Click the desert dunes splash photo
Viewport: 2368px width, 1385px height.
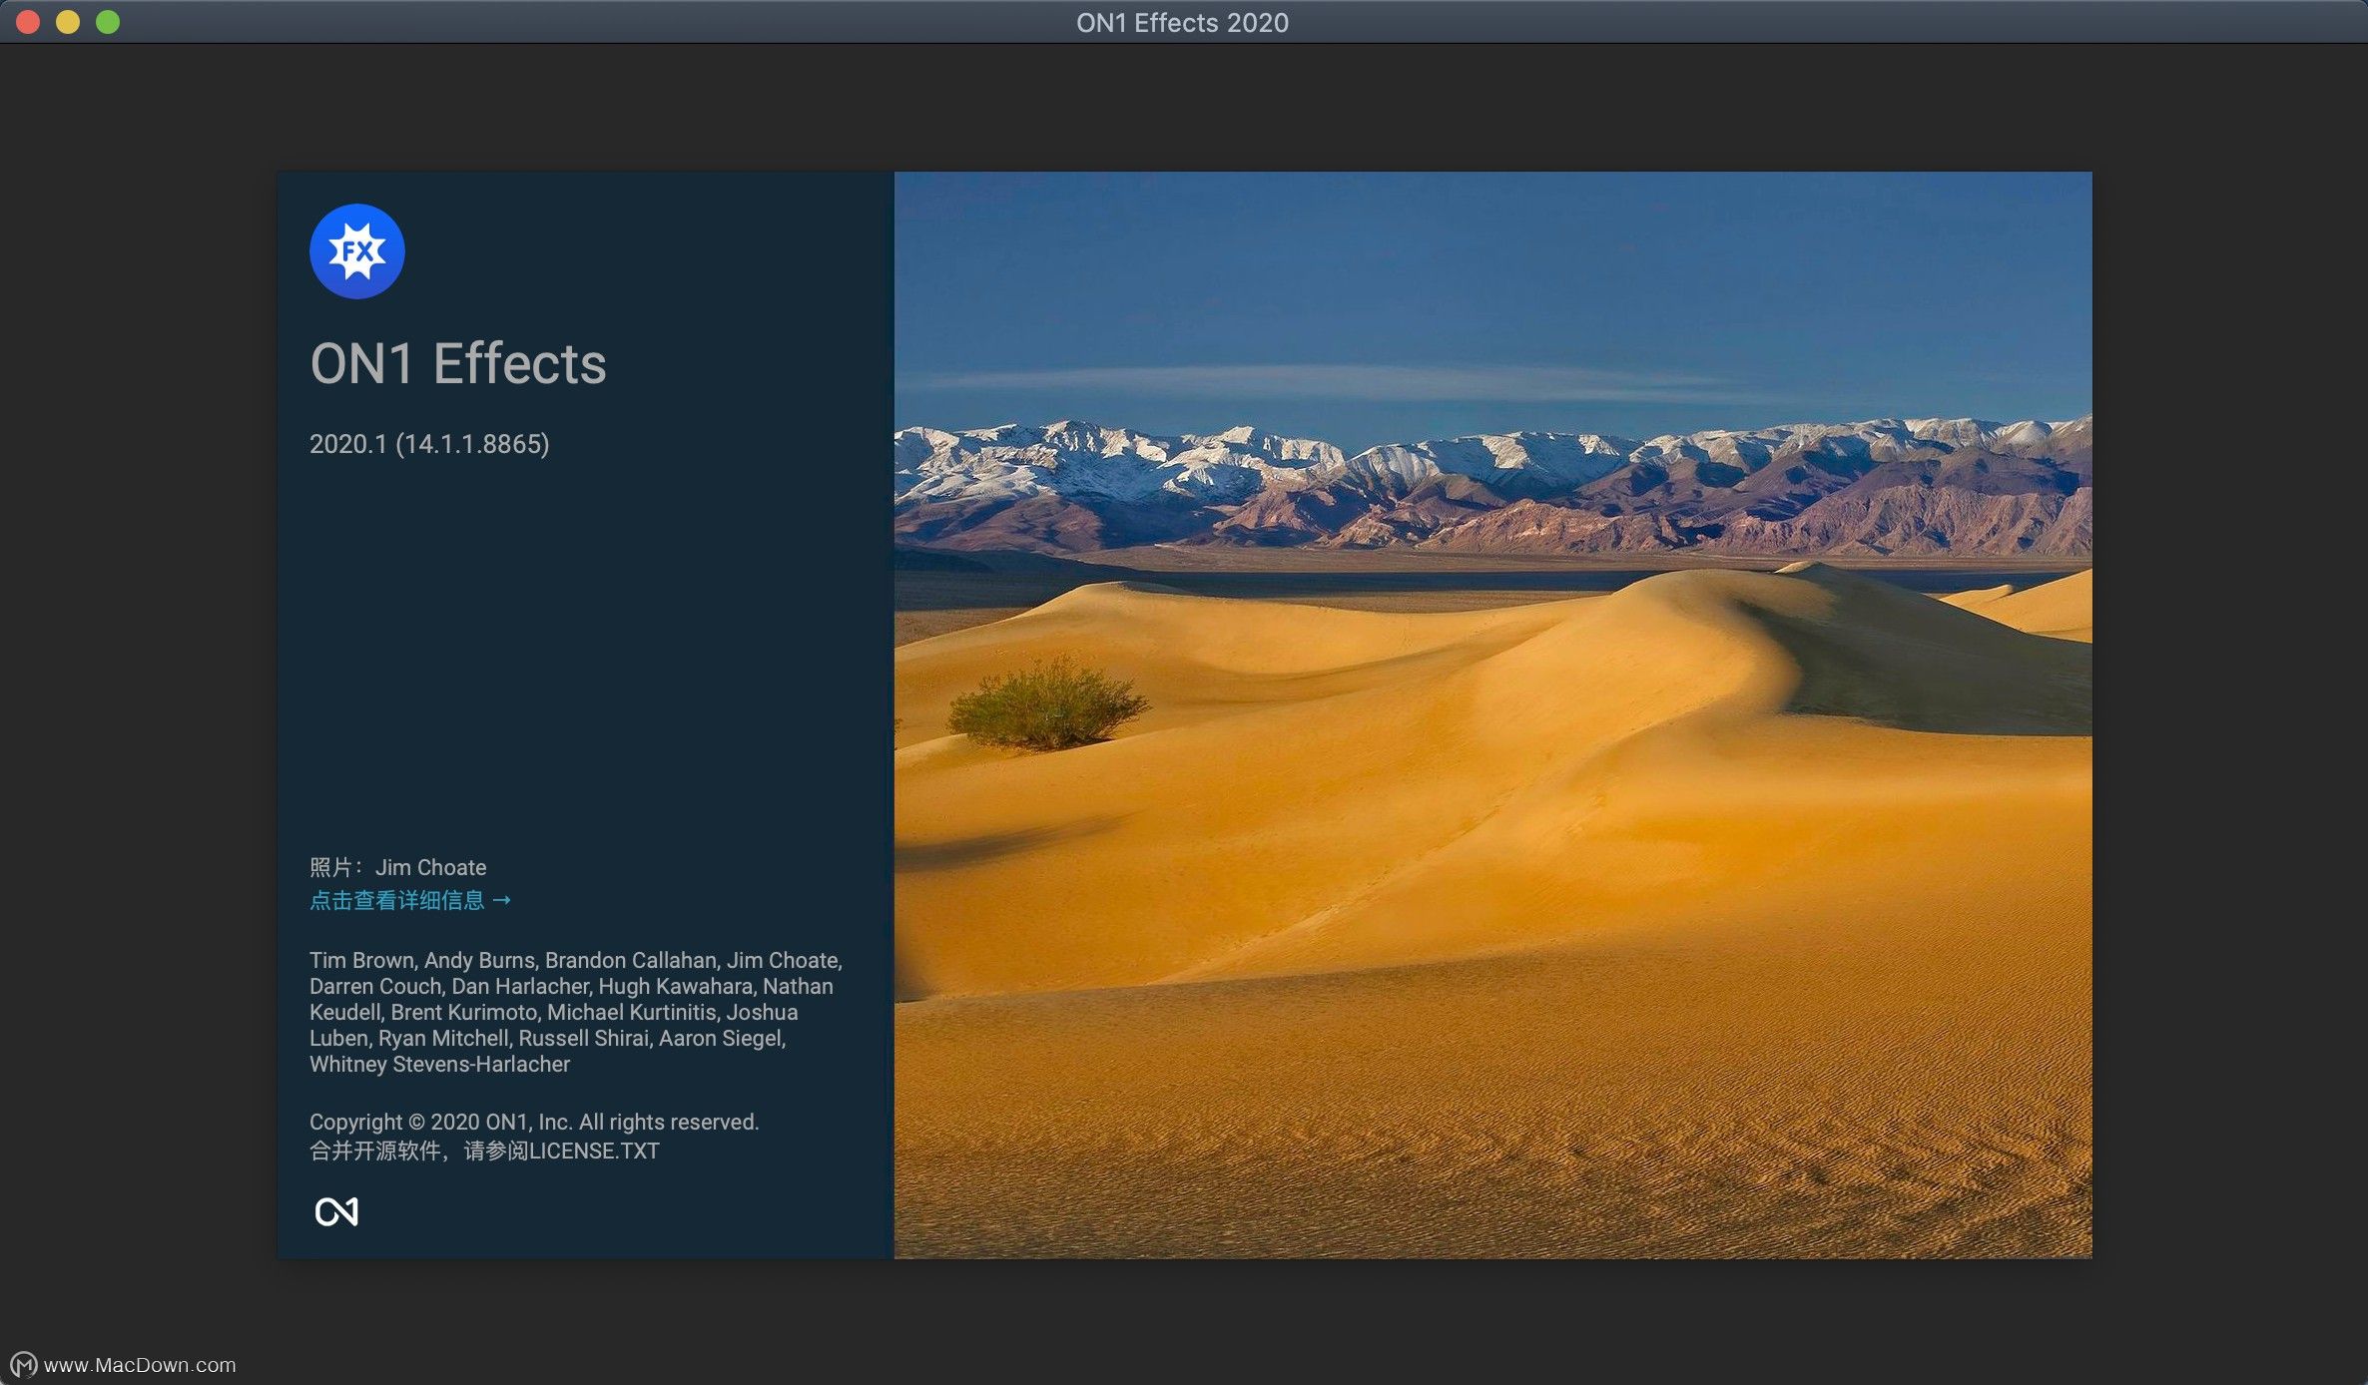[x=1492, y=714]
